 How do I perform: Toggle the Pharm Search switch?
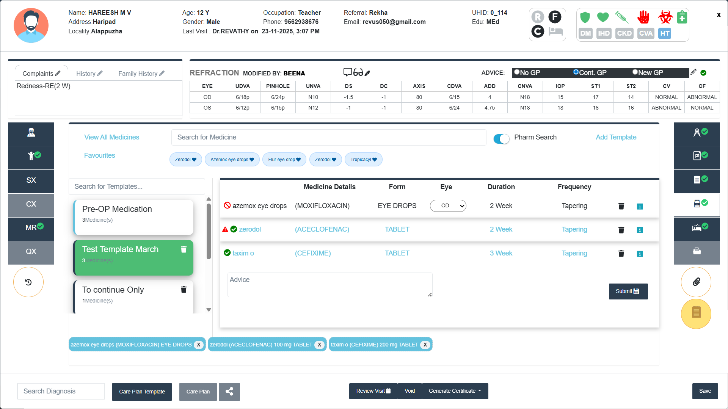(501, 138)
